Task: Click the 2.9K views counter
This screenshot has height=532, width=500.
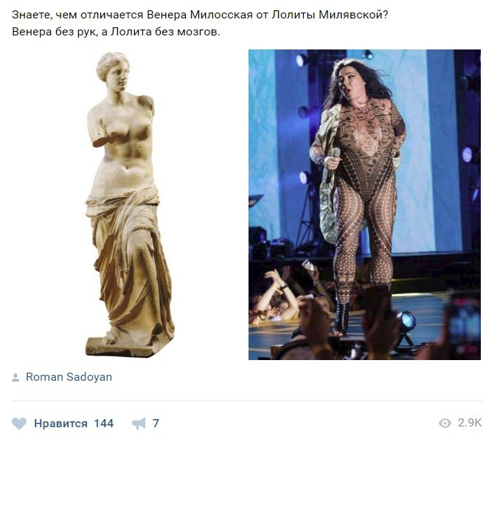Action: [x=470, y=423]
